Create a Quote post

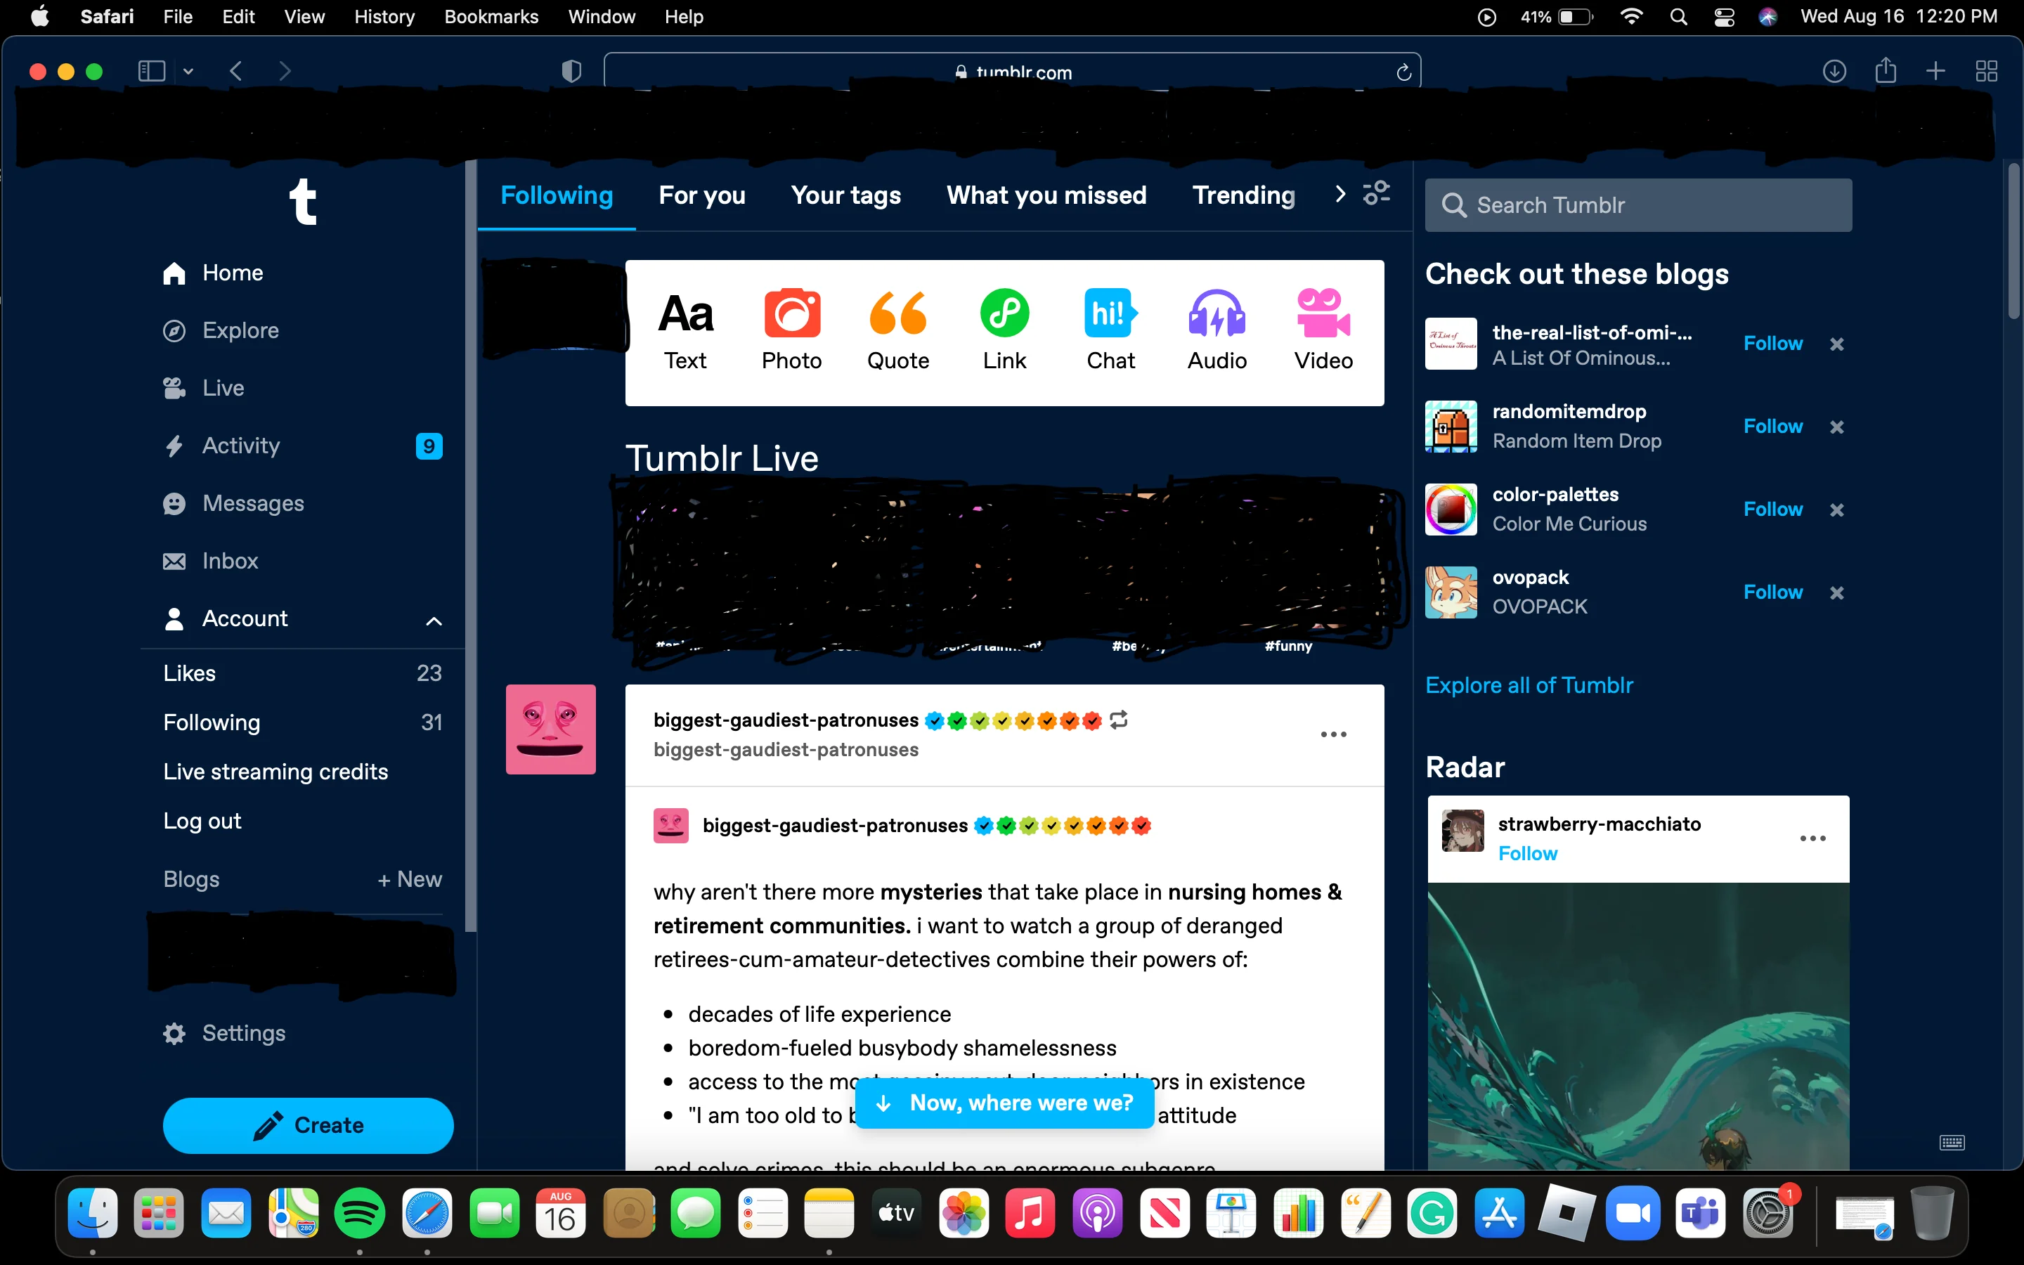click(x=897, y=330)
